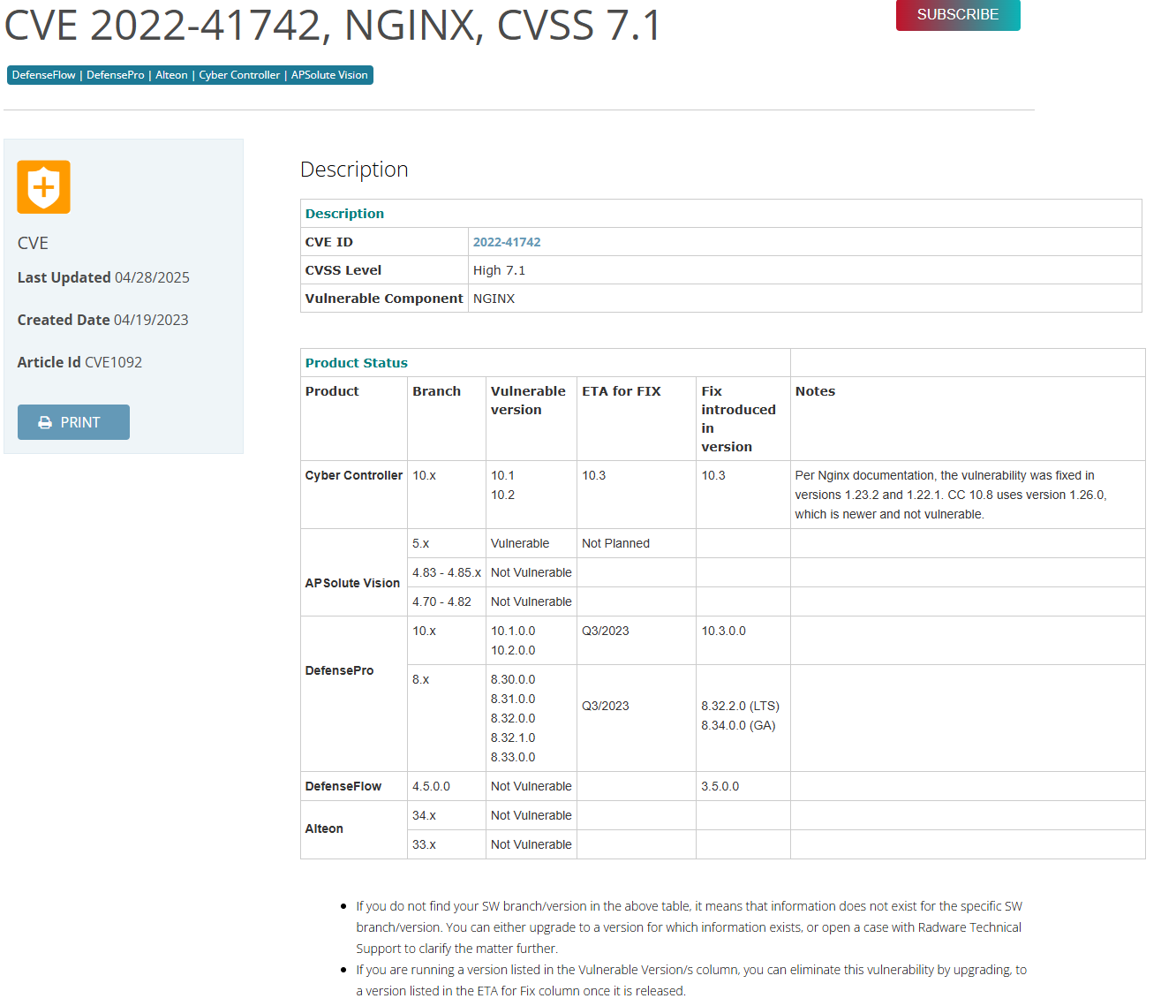This screenshot has height=1006, width=1161.
Task: Click the PRINT button
Action: 73,422
